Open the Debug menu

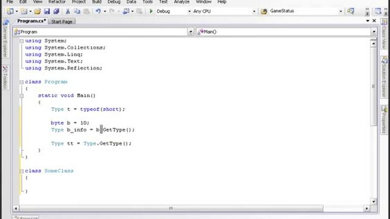114,2
